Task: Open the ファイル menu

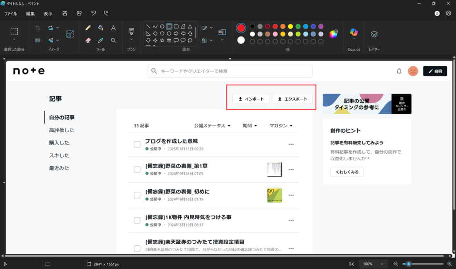Action: pyautogui.click(x=11, y=14)
